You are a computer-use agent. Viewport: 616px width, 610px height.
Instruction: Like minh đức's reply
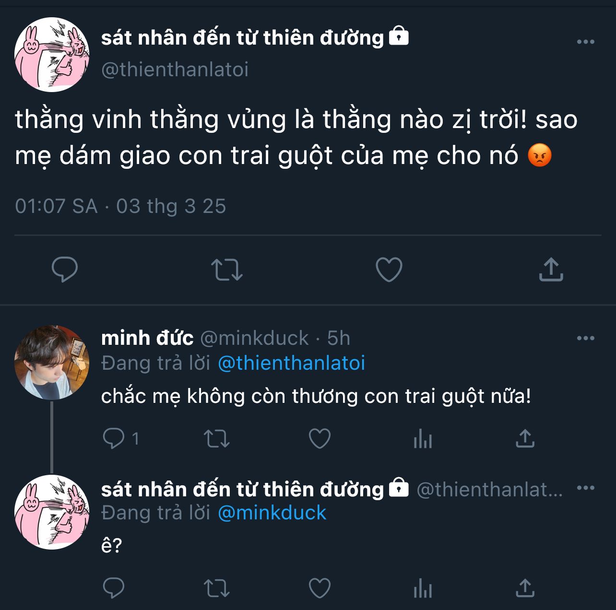[x=320, y=438]
